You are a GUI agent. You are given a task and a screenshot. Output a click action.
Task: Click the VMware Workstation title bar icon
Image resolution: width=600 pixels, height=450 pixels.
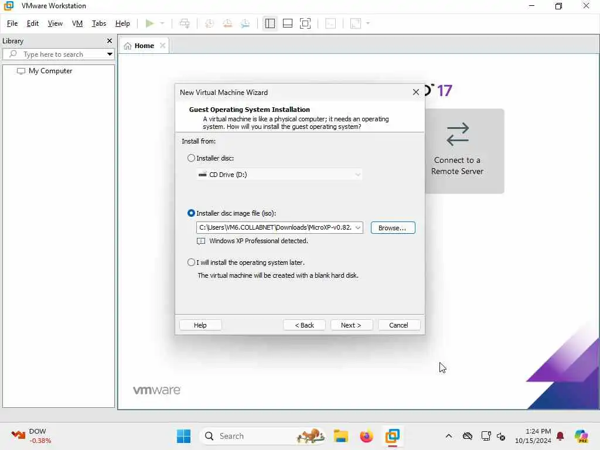(x=8, y=6)
